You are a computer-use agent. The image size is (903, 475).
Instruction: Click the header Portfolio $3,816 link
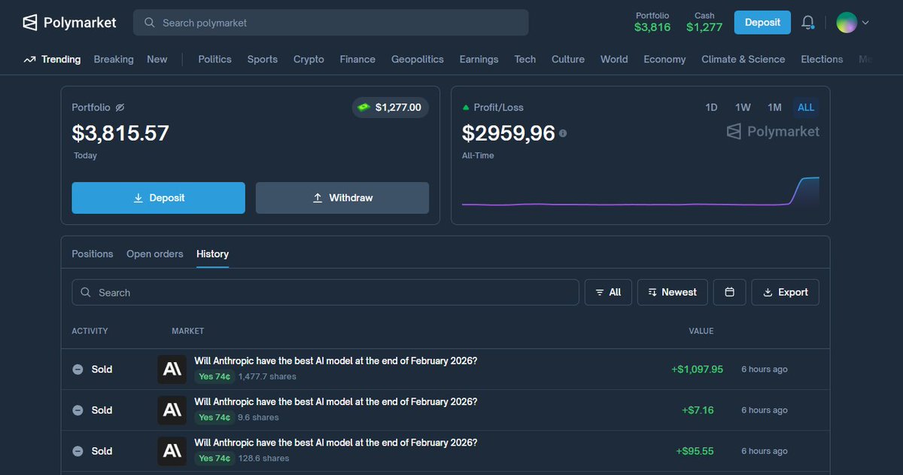tap(652, 22)
